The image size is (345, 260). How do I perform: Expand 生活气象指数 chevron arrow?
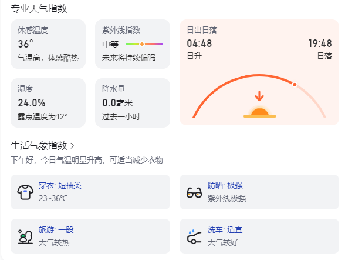[72, 146]
